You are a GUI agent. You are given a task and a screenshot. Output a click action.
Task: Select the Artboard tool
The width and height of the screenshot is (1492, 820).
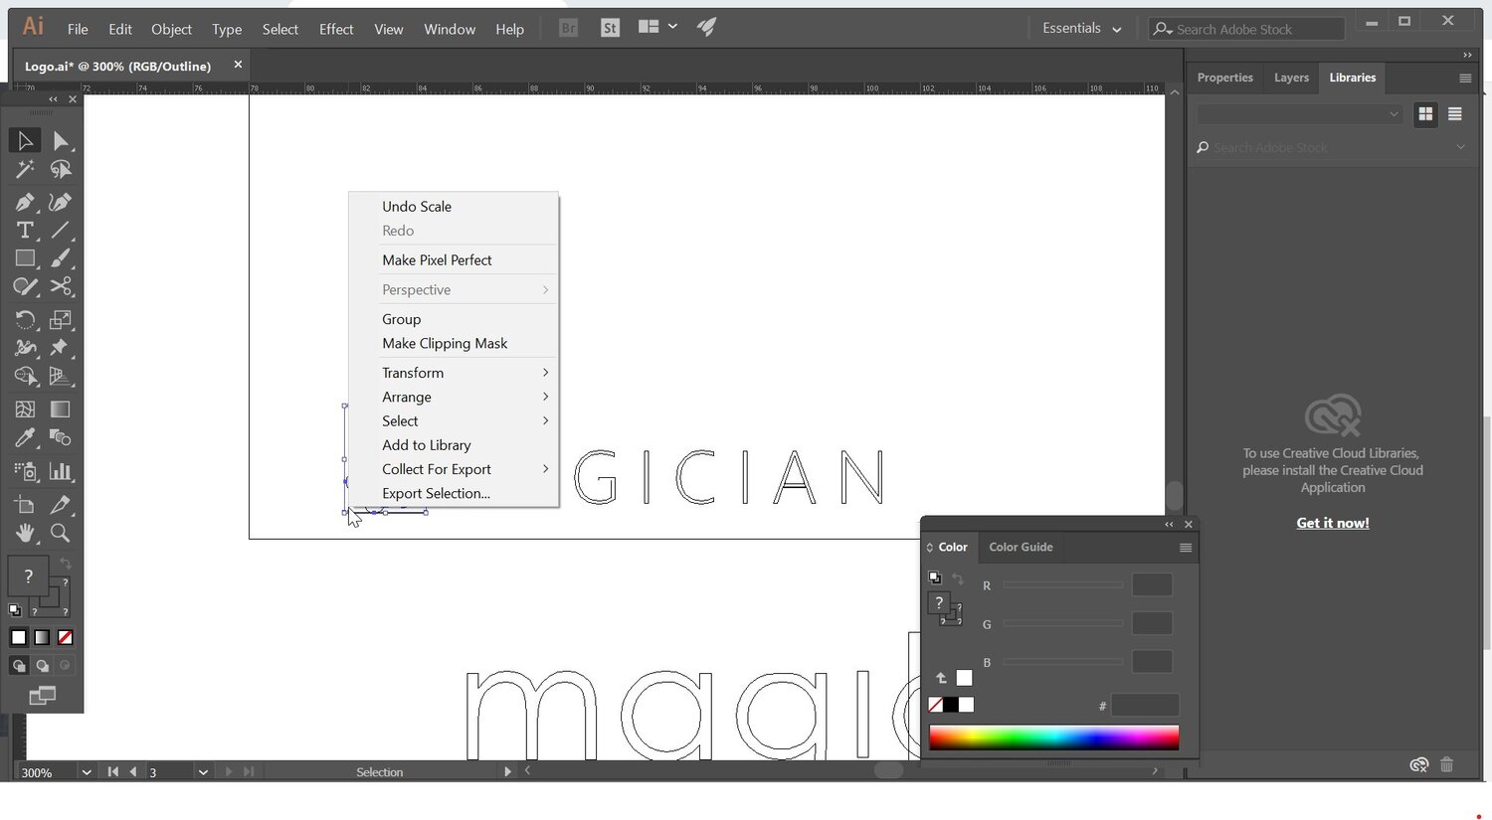[x=25, y=505]
